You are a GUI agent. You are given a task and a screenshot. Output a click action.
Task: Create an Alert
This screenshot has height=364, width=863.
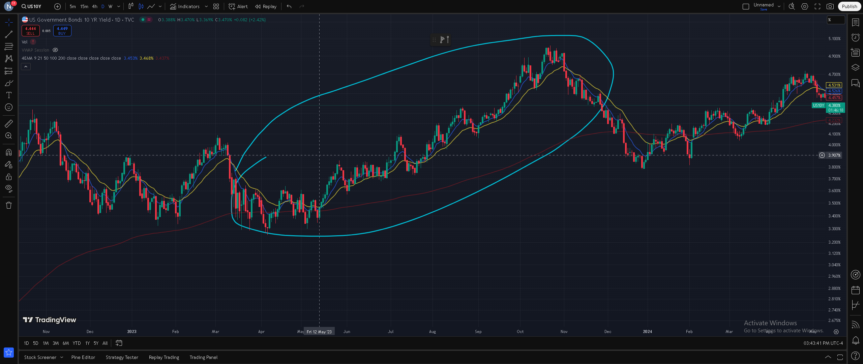[x=238, y=6]
